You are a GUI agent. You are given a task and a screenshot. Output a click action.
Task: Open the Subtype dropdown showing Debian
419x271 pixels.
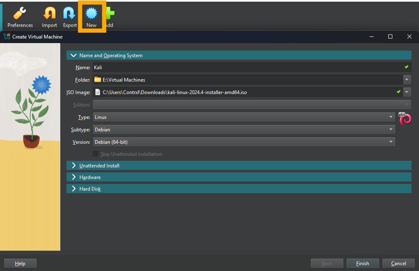tap(244, 130)
